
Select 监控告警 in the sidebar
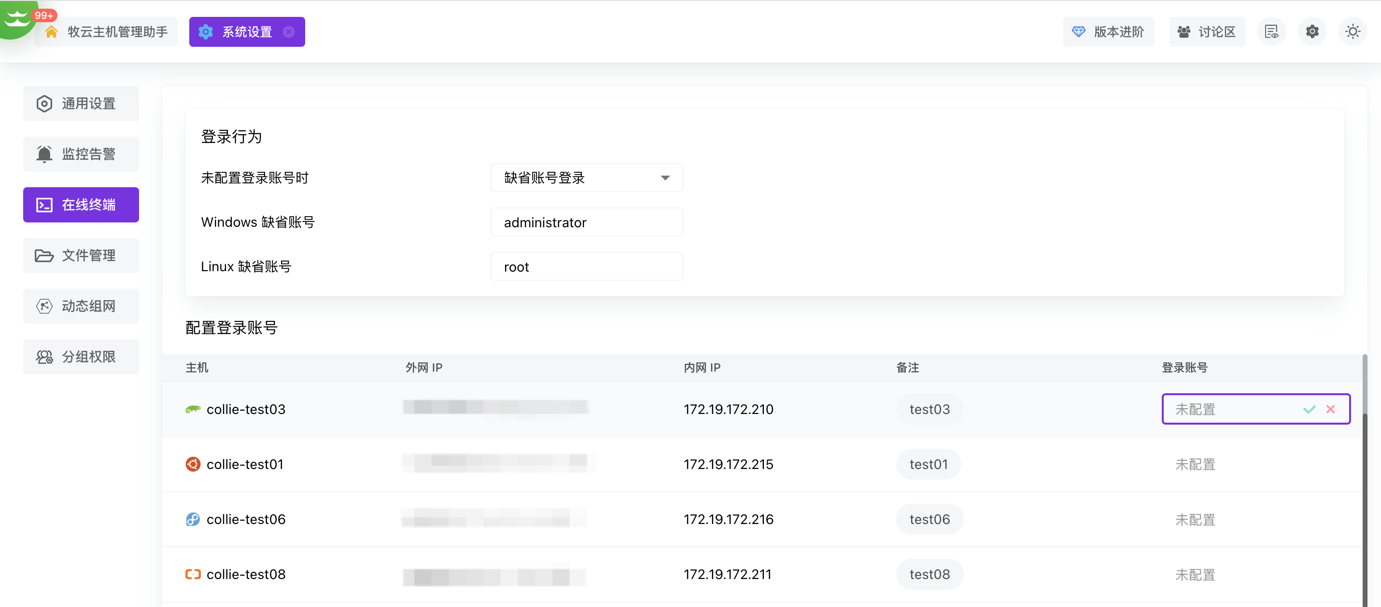click(x=81, y=154)
